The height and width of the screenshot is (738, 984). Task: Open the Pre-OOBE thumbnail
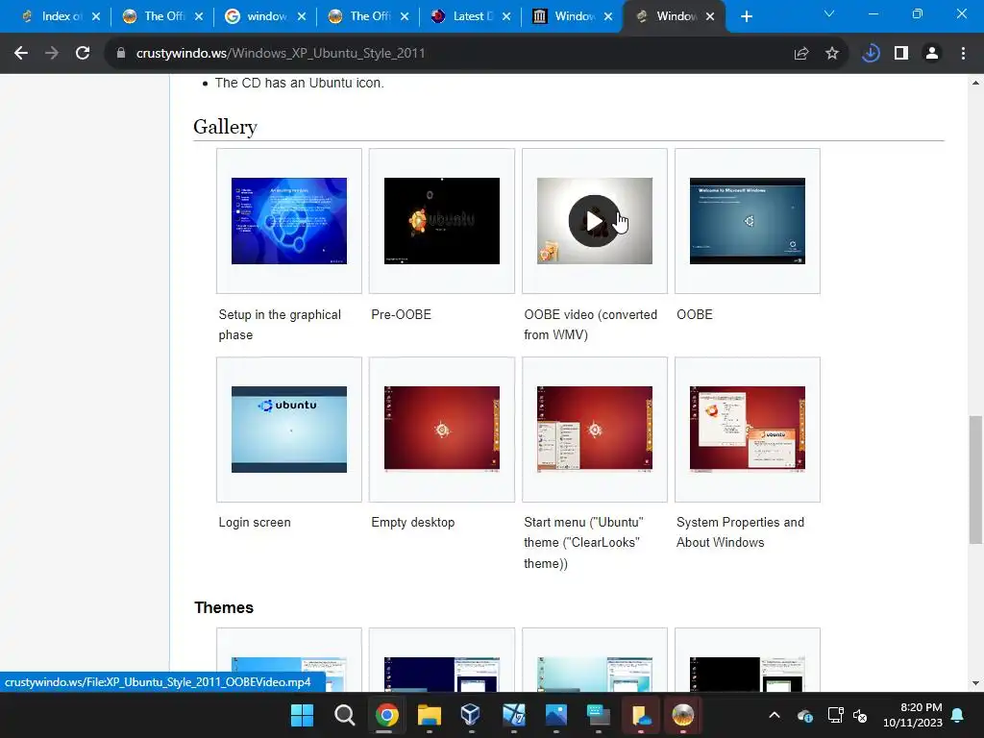[x=442, y=221]
